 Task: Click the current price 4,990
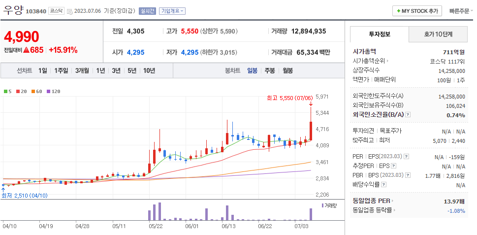22,36
